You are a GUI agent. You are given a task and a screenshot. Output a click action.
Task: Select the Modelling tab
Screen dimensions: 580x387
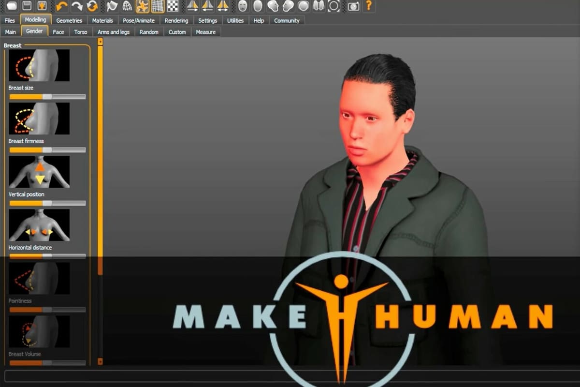[36, 20]
